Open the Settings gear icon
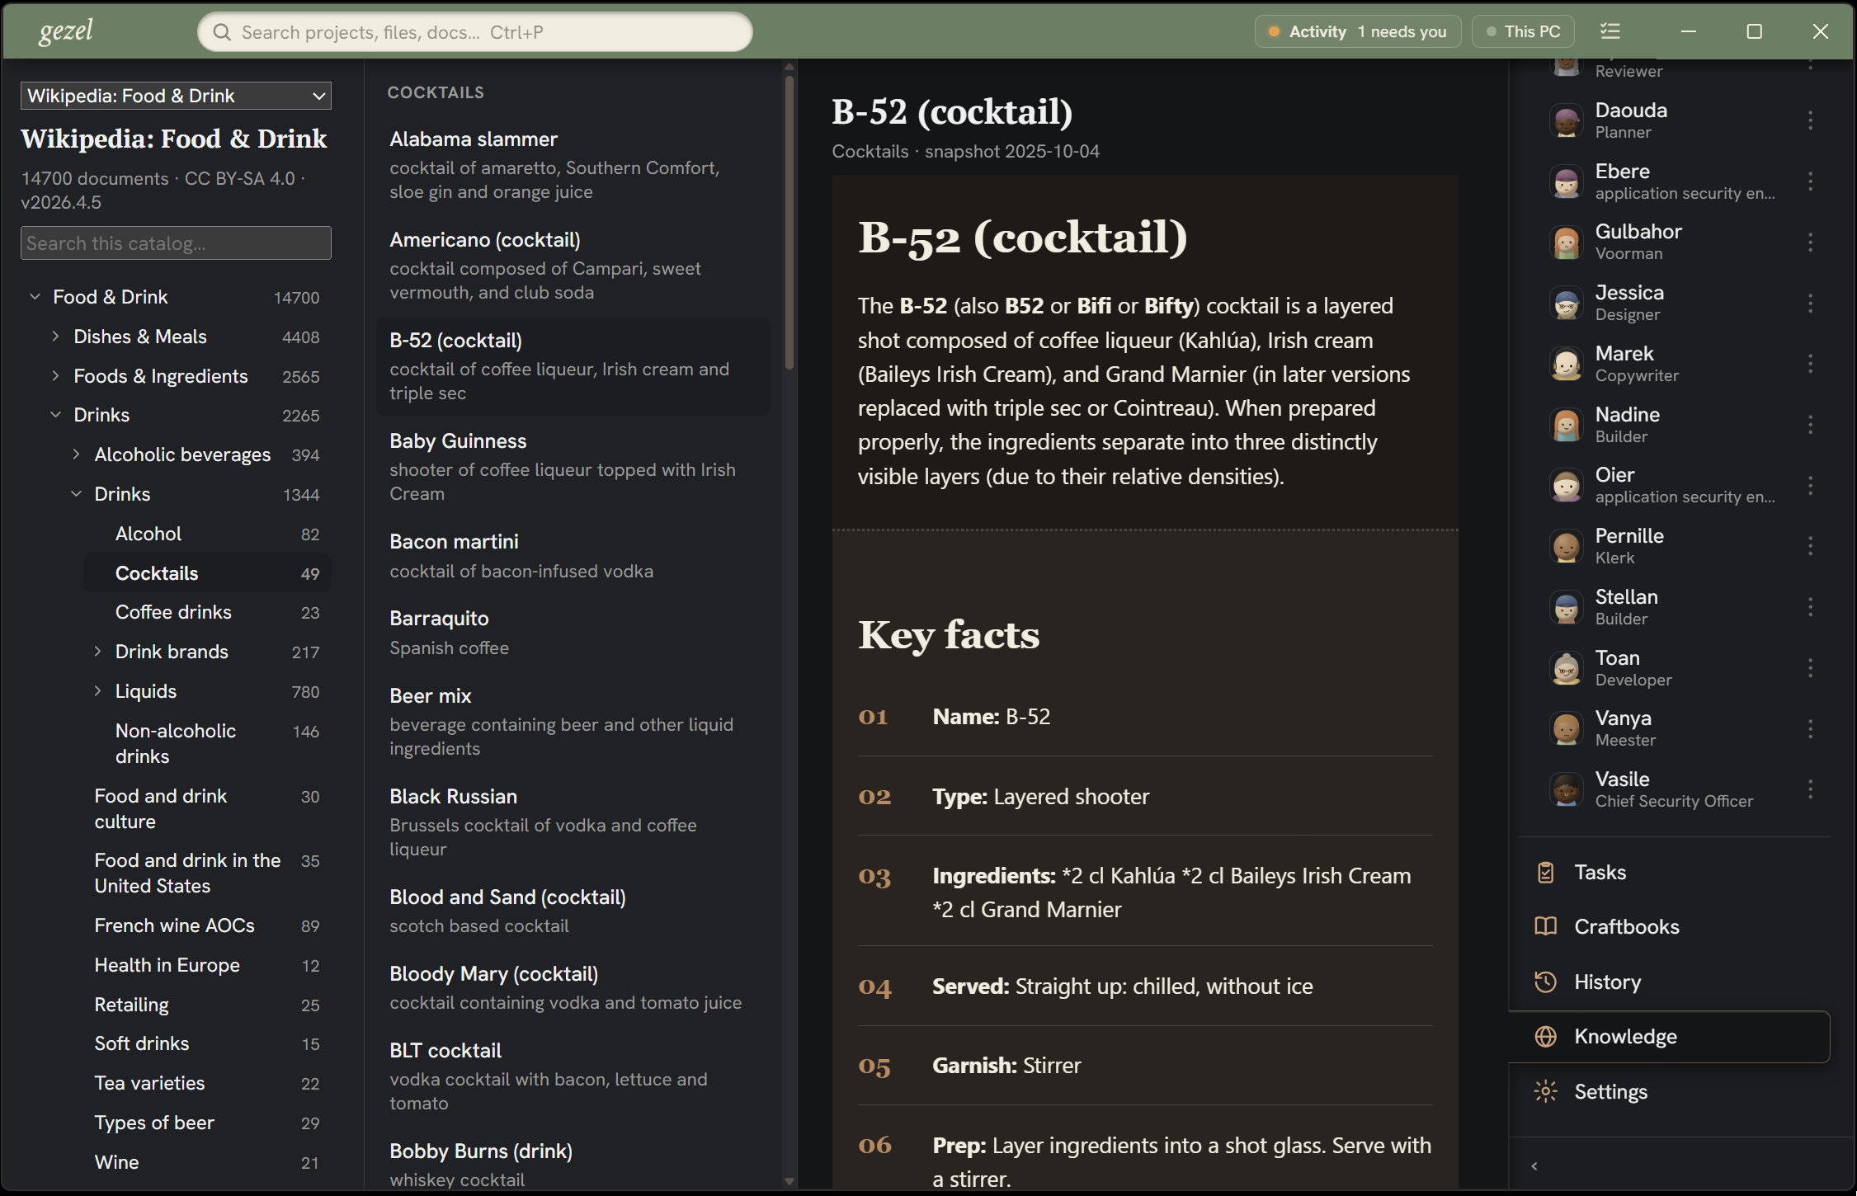 point(1545,1091)
